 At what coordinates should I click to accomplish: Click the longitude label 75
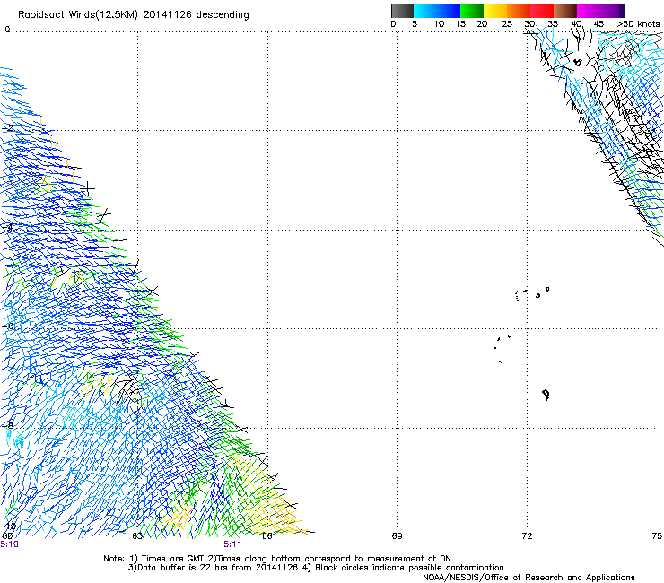tap(657, 536)
